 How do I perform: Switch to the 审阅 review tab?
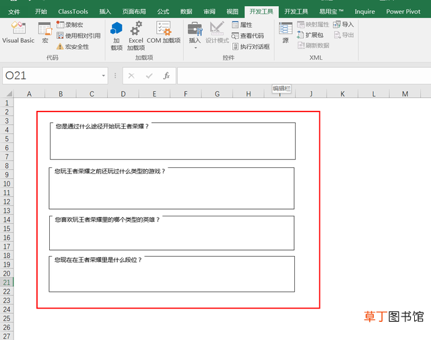(x=209, y=12)
